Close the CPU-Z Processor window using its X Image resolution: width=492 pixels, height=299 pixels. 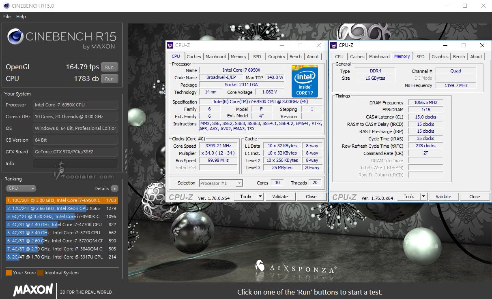pos(319,45)
